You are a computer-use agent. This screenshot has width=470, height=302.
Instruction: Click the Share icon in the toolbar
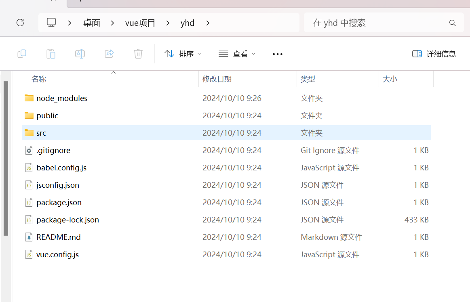tap(109, 53)
